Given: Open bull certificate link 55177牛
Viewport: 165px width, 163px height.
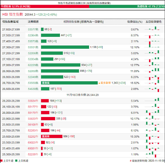Looking at the screenshot, I should coord(33,107).
